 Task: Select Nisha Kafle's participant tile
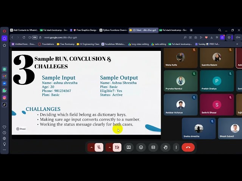click(181, 58)
